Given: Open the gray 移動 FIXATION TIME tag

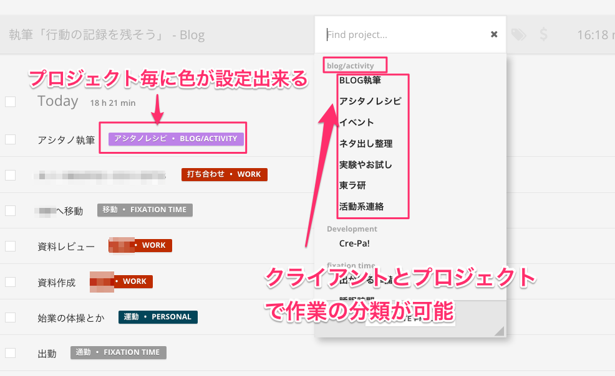Looking at the screenshot, I should [x=145, y=210].
